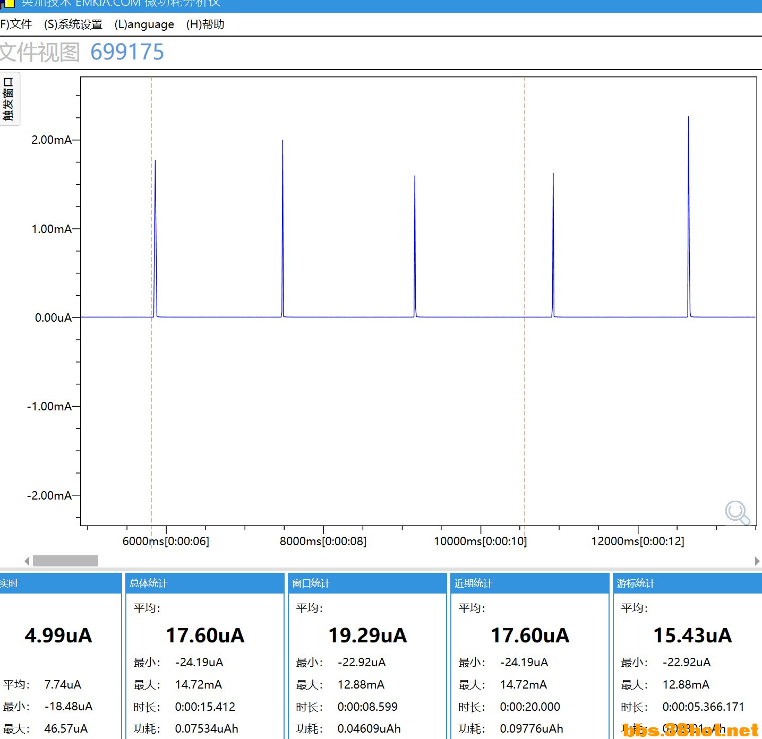Click the 近期统计 power 0.09776uAh
The height and width of the screenshot is (739, 762).
[x=532, y=729]
